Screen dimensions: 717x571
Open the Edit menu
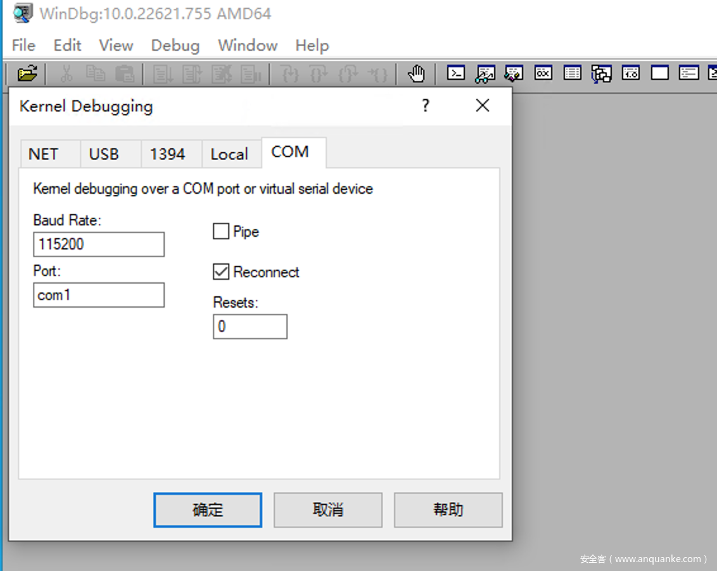[x=67, y=45]
